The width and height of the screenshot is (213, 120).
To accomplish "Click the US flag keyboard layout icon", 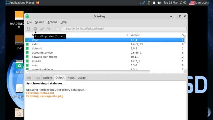I will point(192,3).
